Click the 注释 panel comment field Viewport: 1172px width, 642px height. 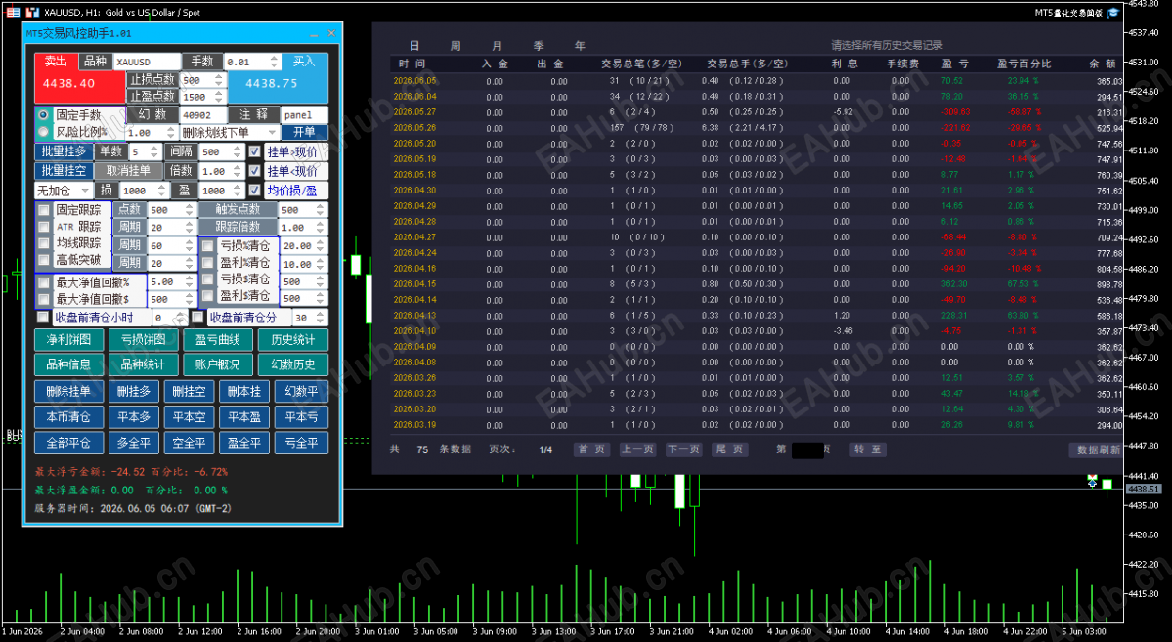pyautogui.click(x=304, y=115)
